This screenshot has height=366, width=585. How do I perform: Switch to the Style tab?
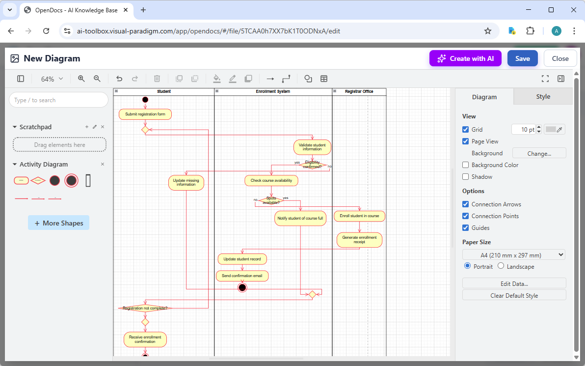tap(543, 96)
